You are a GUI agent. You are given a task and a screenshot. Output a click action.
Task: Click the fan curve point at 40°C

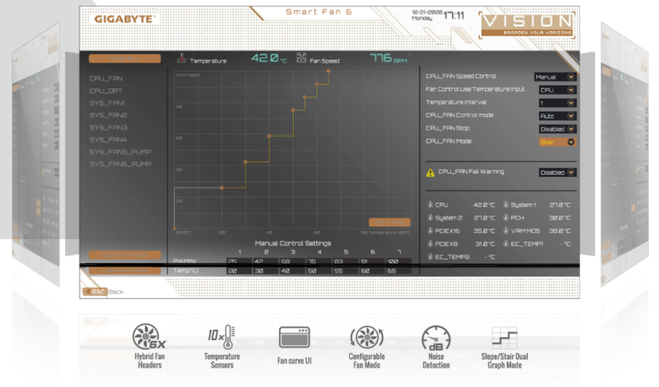[269, 136]
